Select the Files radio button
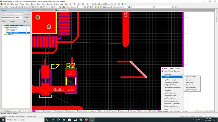 2,21
